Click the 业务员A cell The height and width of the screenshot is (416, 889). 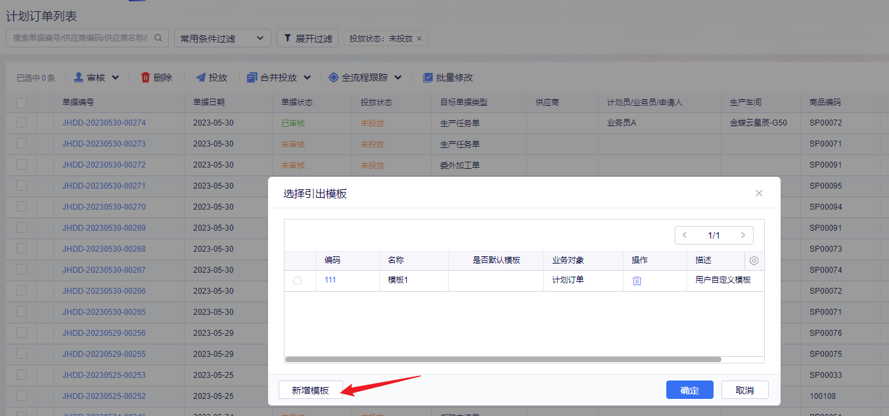(x=622, y=123)
